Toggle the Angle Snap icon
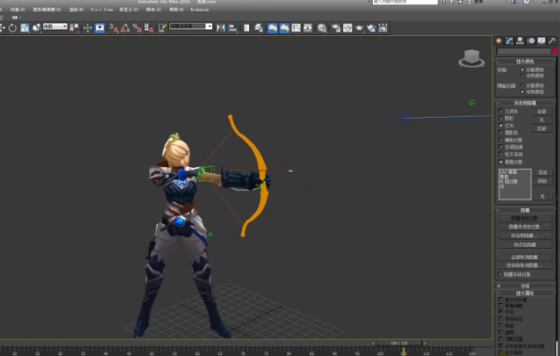Screen dimensions: 560x356 click(126, 28)
